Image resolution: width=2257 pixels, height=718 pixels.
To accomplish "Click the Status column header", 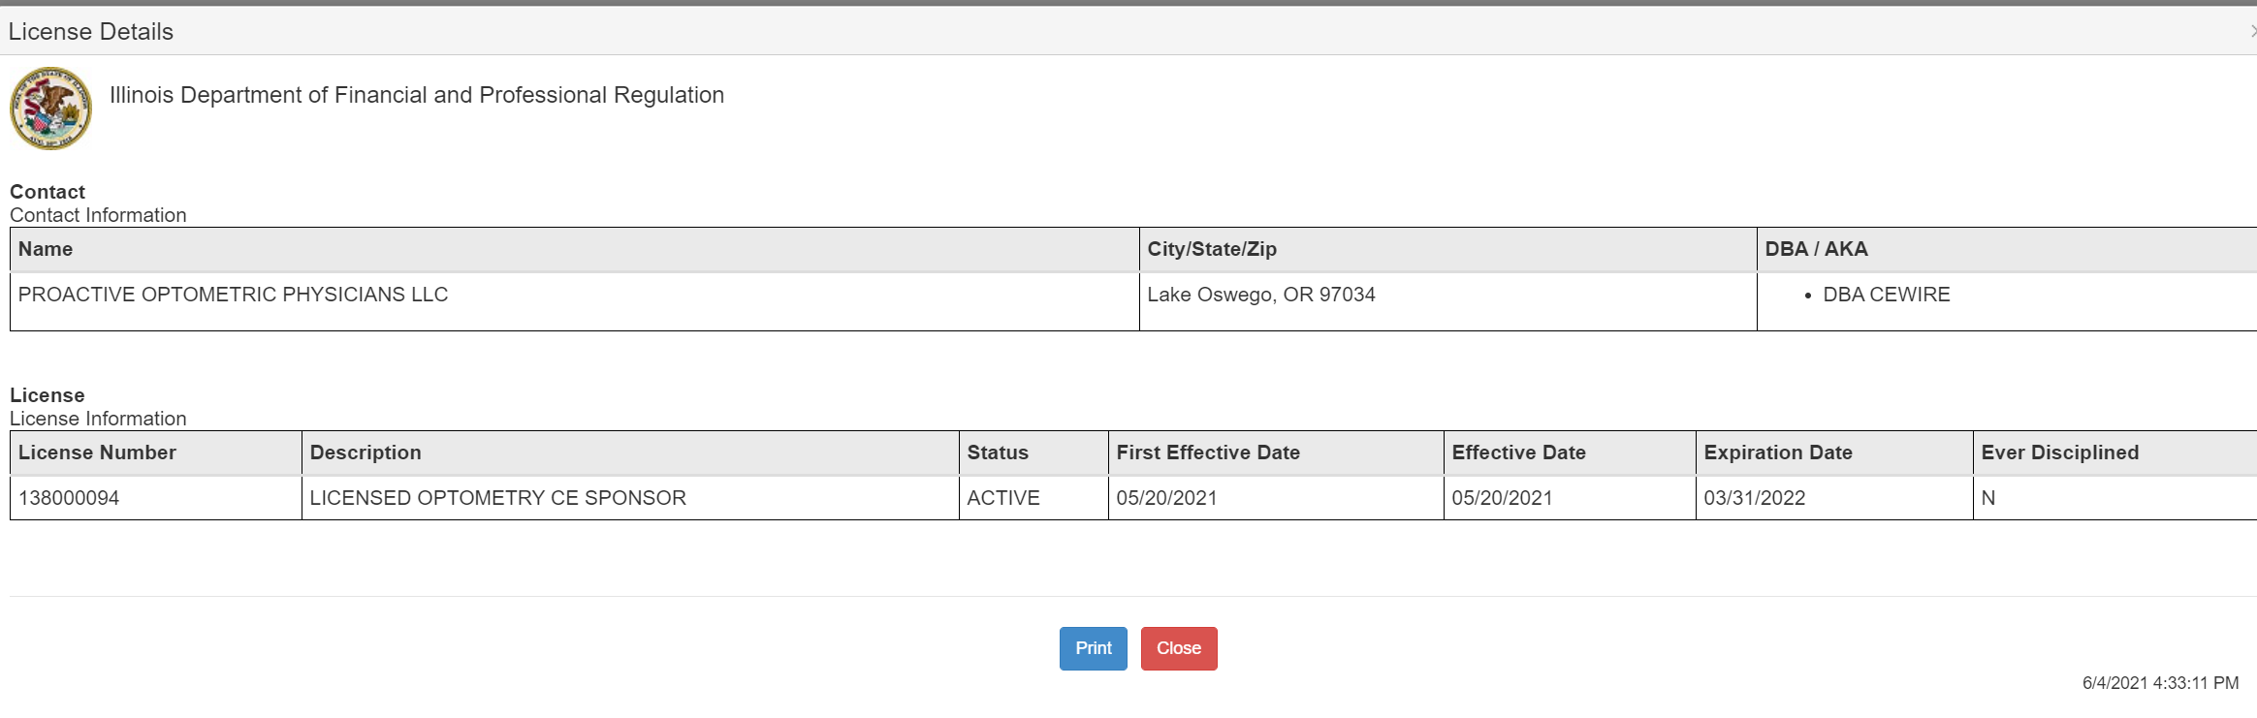I will tap(1033, 453).
